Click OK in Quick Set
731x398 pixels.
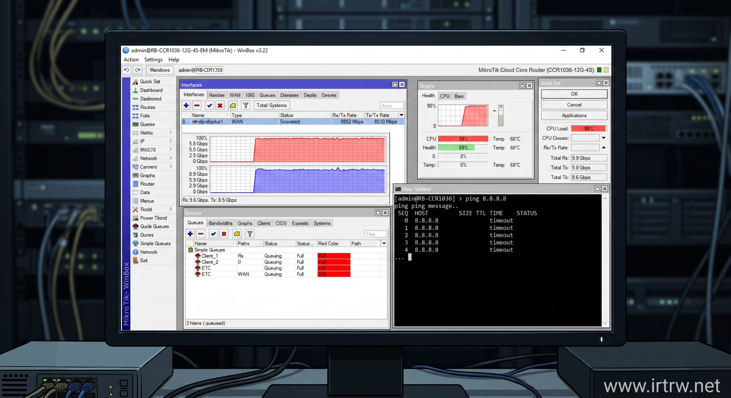574,94
